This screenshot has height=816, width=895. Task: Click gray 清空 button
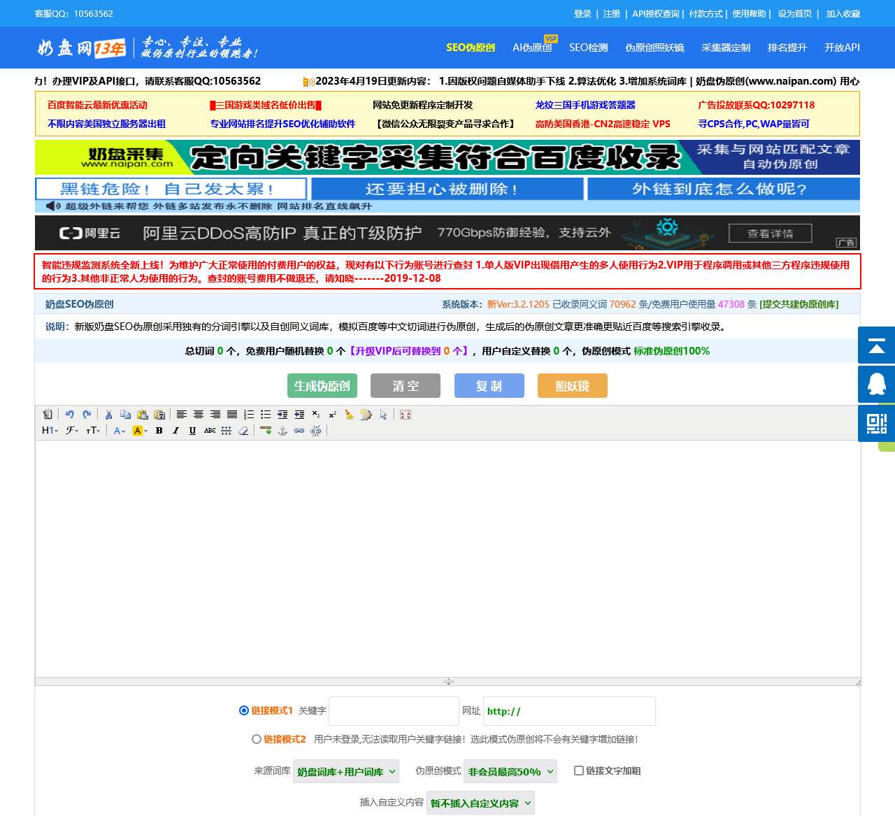tap(406, 385)
